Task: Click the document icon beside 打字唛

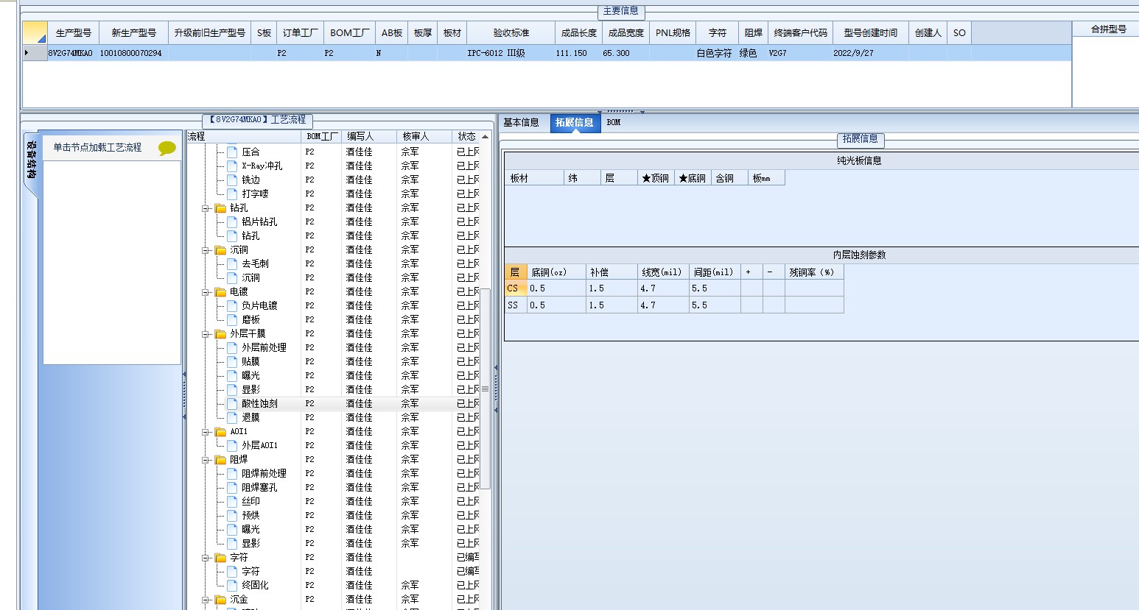Action: (x=232, y=194)
